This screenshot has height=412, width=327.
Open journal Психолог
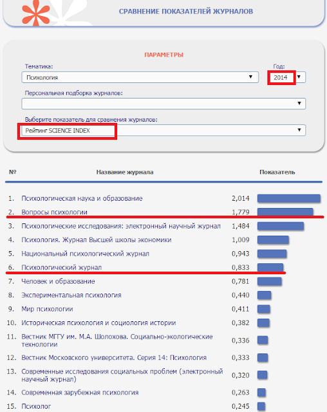pyautogui.click(x=36, y=406)
